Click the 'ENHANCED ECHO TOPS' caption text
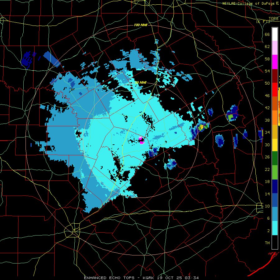 point(109,278)
